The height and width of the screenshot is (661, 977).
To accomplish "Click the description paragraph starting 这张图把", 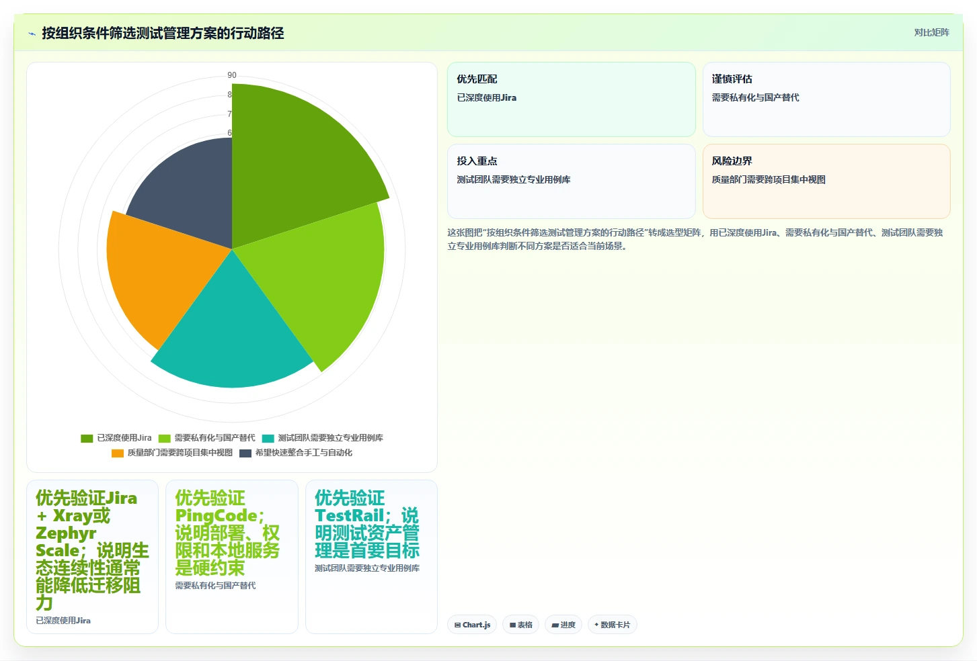I will 695,239.
